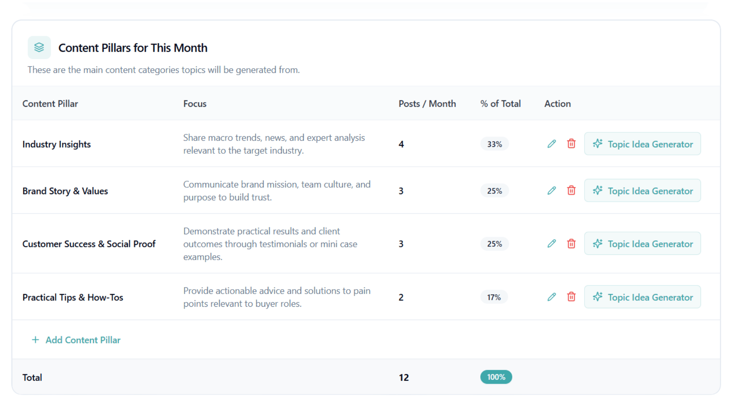Delete the Industry Insights pillar
Screen dimensions: 733x412
click(571, 144)
